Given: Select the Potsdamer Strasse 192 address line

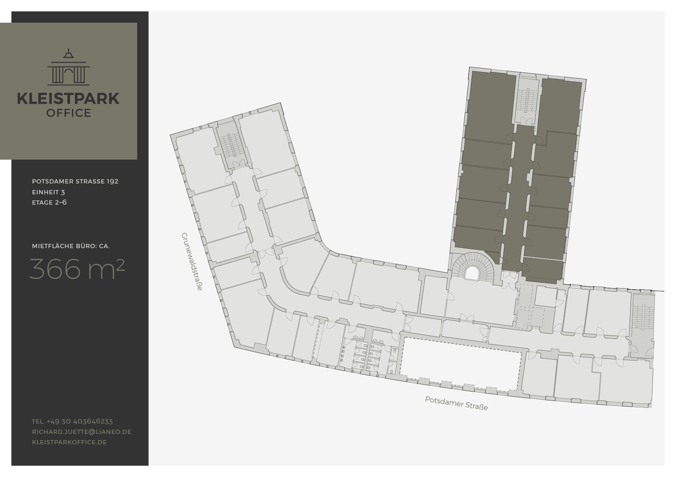Looking at the screenshot, I should pos(75,181).
